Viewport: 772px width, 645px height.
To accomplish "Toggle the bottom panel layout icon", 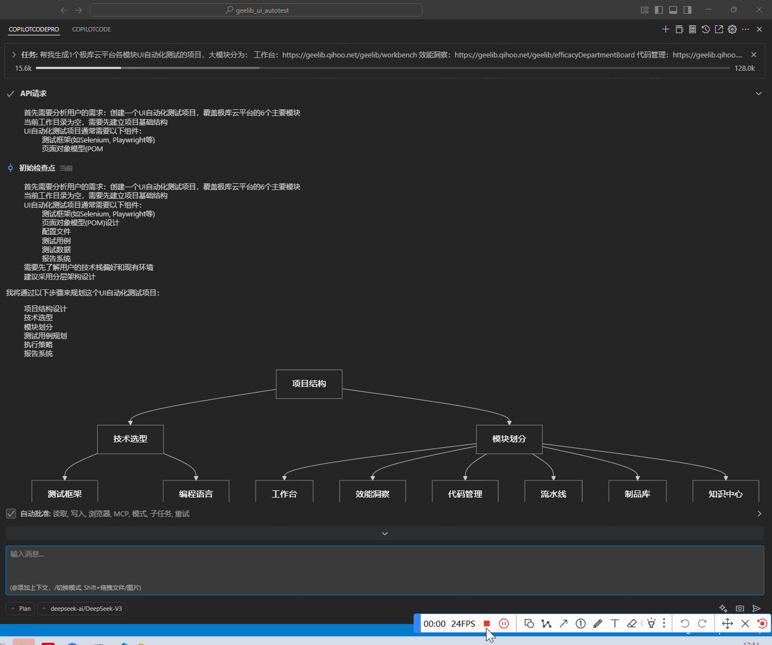I will point(673,10).
